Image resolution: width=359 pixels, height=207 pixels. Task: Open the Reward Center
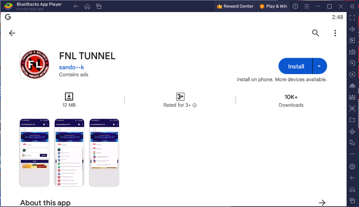coord(235,6)
